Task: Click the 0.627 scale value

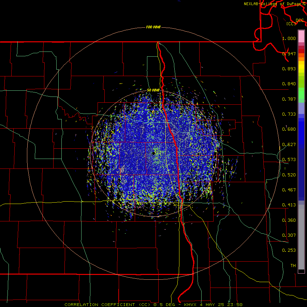Action: pos(289,145)
